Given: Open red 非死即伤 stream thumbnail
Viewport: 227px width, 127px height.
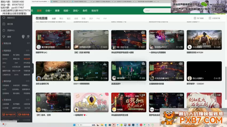Looking at the screenshot, I should point(129,102).
